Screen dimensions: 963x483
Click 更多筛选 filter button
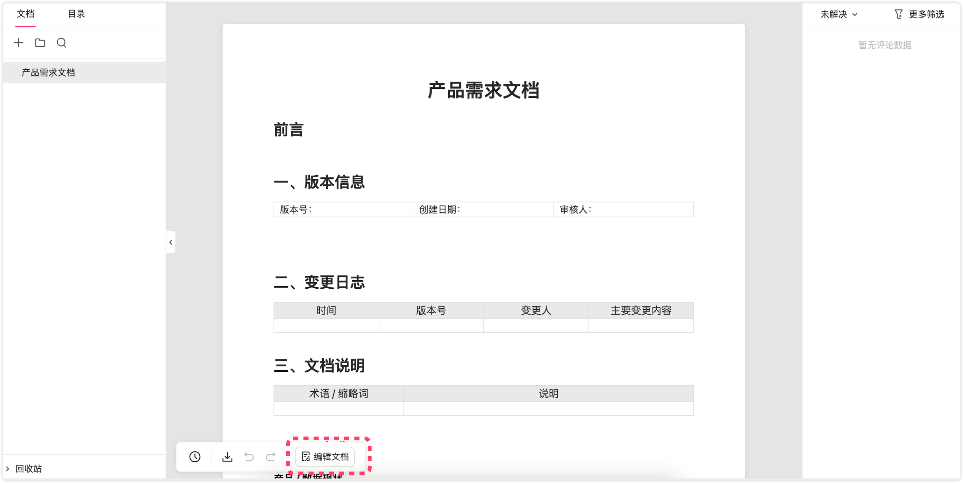pos(926,14)
